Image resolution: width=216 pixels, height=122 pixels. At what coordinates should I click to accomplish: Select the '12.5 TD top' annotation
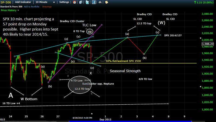(x=144, y=24)
